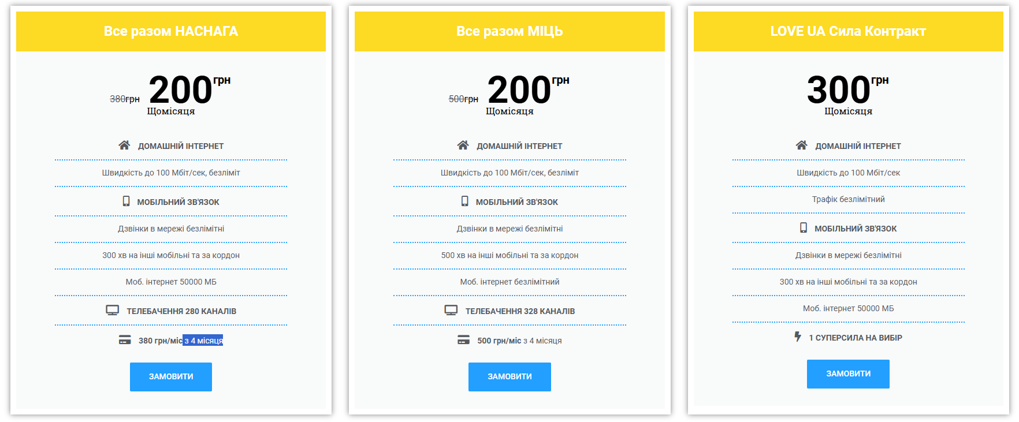Click TV icon beside 328 каналів

pos(451,311)
